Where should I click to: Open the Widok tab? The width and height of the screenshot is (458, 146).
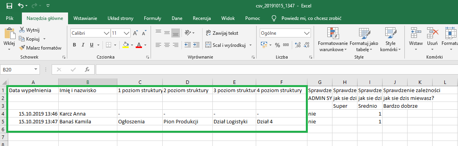(228, 18)
